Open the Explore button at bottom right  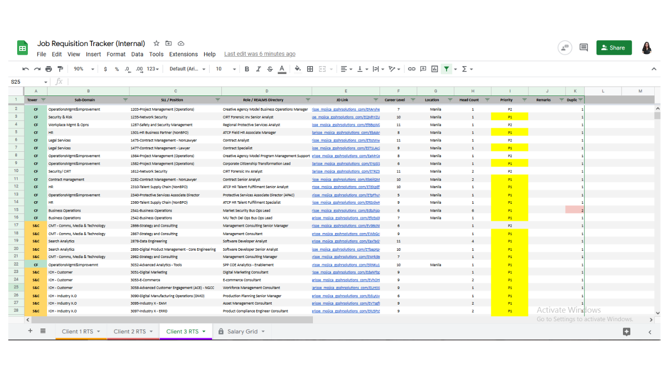626,331
